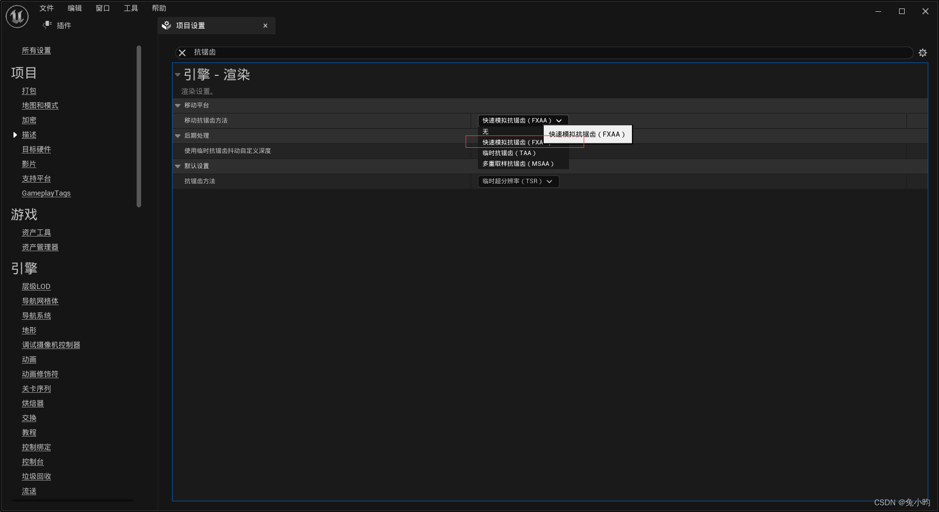
Task: Open 所有设置 link in sidebar
Action: tap(37, 51)
